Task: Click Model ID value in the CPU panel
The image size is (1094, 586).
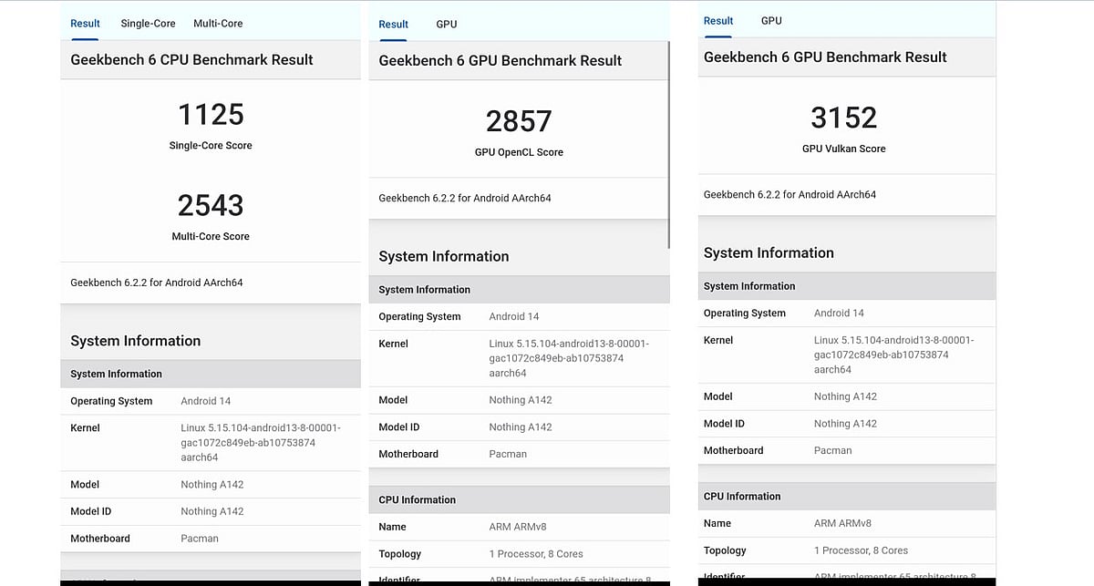Action: tap(212, 511)
